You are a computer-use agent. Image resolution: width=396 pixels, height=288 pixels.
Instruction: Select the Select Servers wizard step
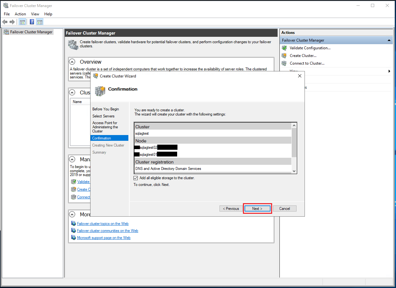pos(103,116)
